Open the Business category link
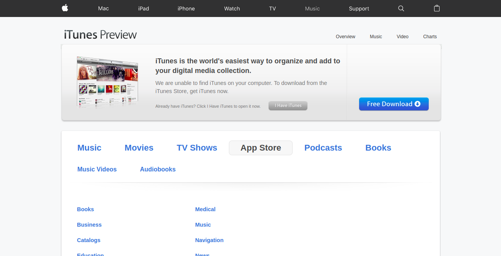 [x=89, y=225]
